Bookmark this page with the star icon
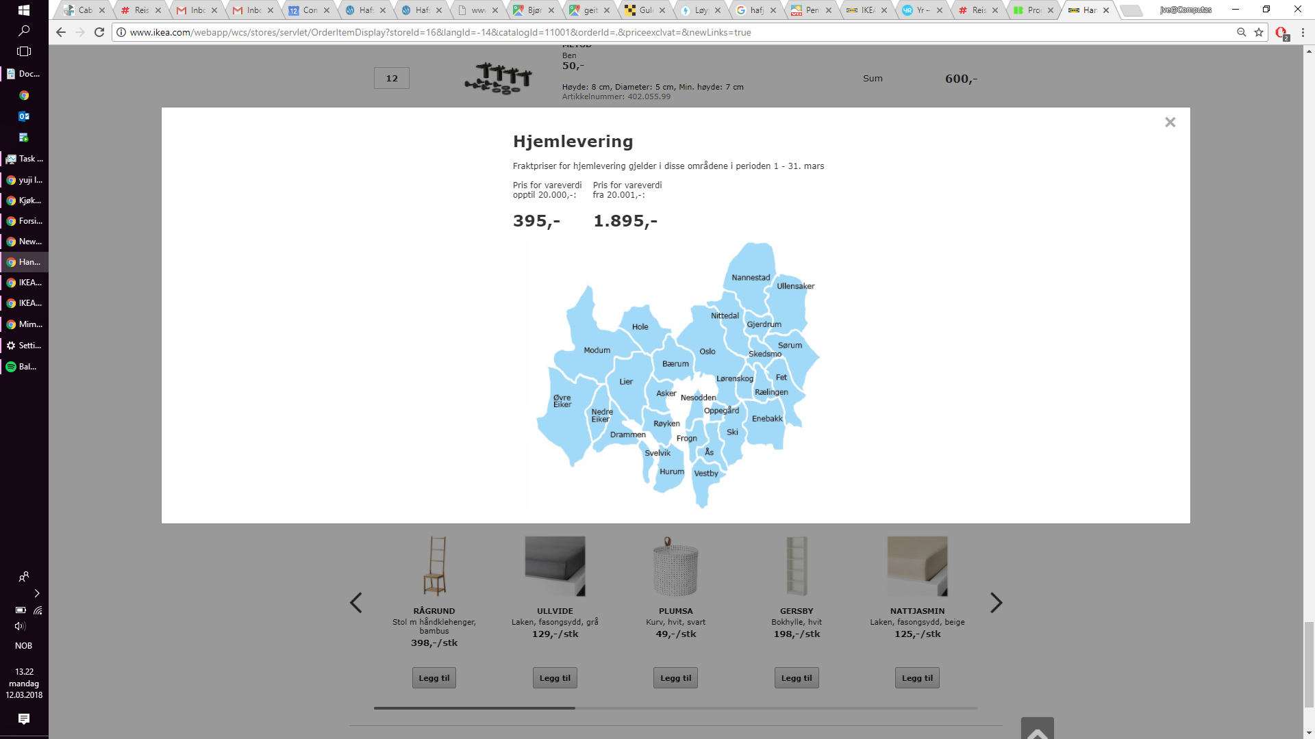Image resolution: width=1315 pixels, height=739 pixels. [1259, 32]
